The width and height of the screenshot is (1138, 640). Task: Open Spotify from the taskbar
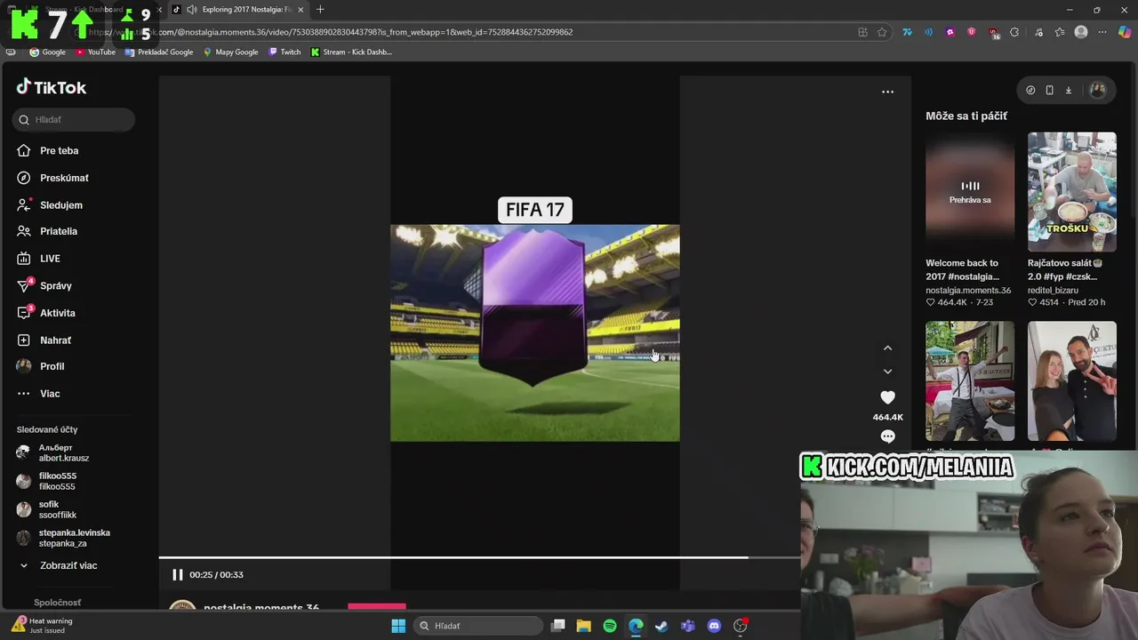[x=610, y=626]
